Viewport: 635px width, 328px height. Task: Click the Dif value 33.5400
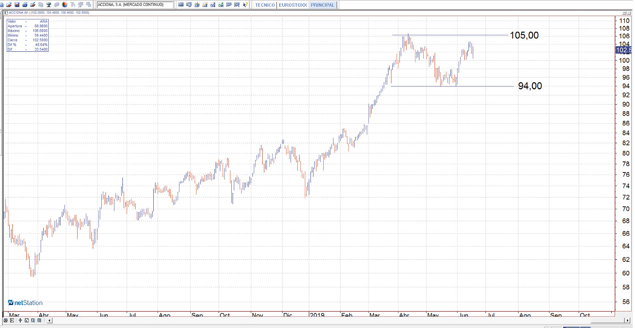pos(41,49)
